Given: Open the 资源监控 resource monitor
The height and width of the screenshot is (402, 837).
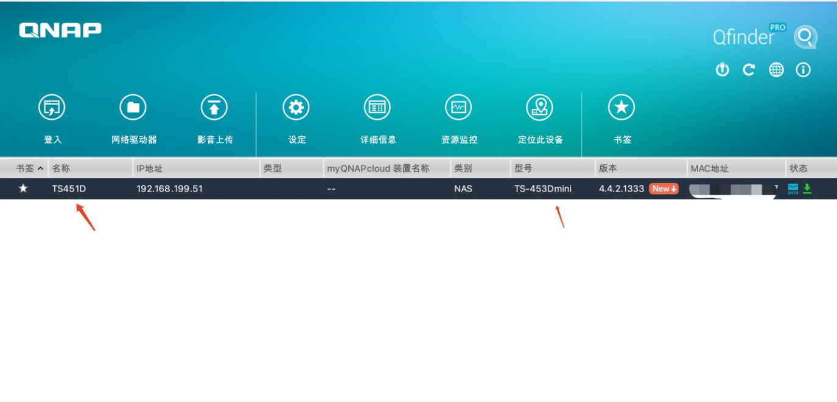Looking at the screenshot, I should [x=458, y=108].
